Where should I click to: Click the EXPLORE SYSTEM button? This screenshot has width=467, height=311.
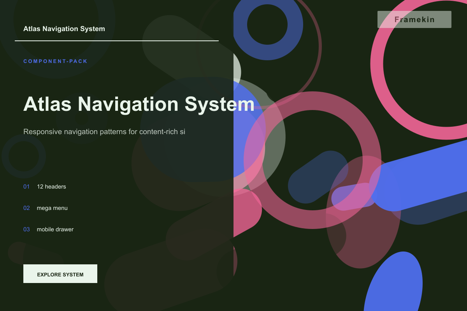(x=60, y=274)
